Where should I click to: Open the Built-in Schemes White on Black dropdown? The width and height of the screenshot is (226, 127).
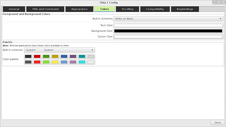click(x=168, y=19)
